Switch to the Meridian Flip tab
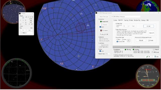 pyautogui.click(x=137, y=20)
